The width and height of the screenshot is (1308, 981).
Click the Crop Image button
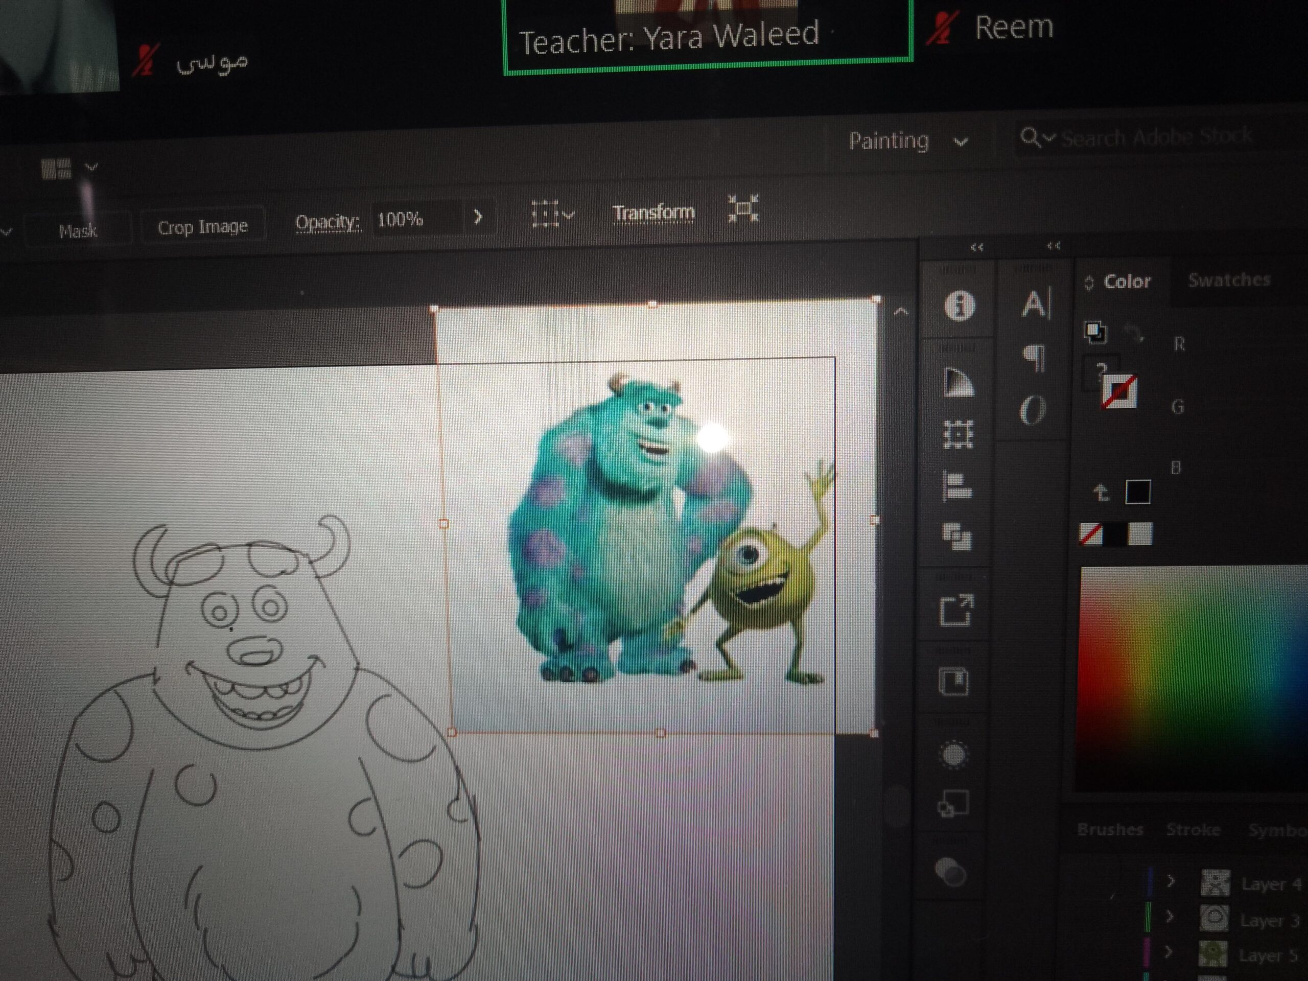[202, 226]
